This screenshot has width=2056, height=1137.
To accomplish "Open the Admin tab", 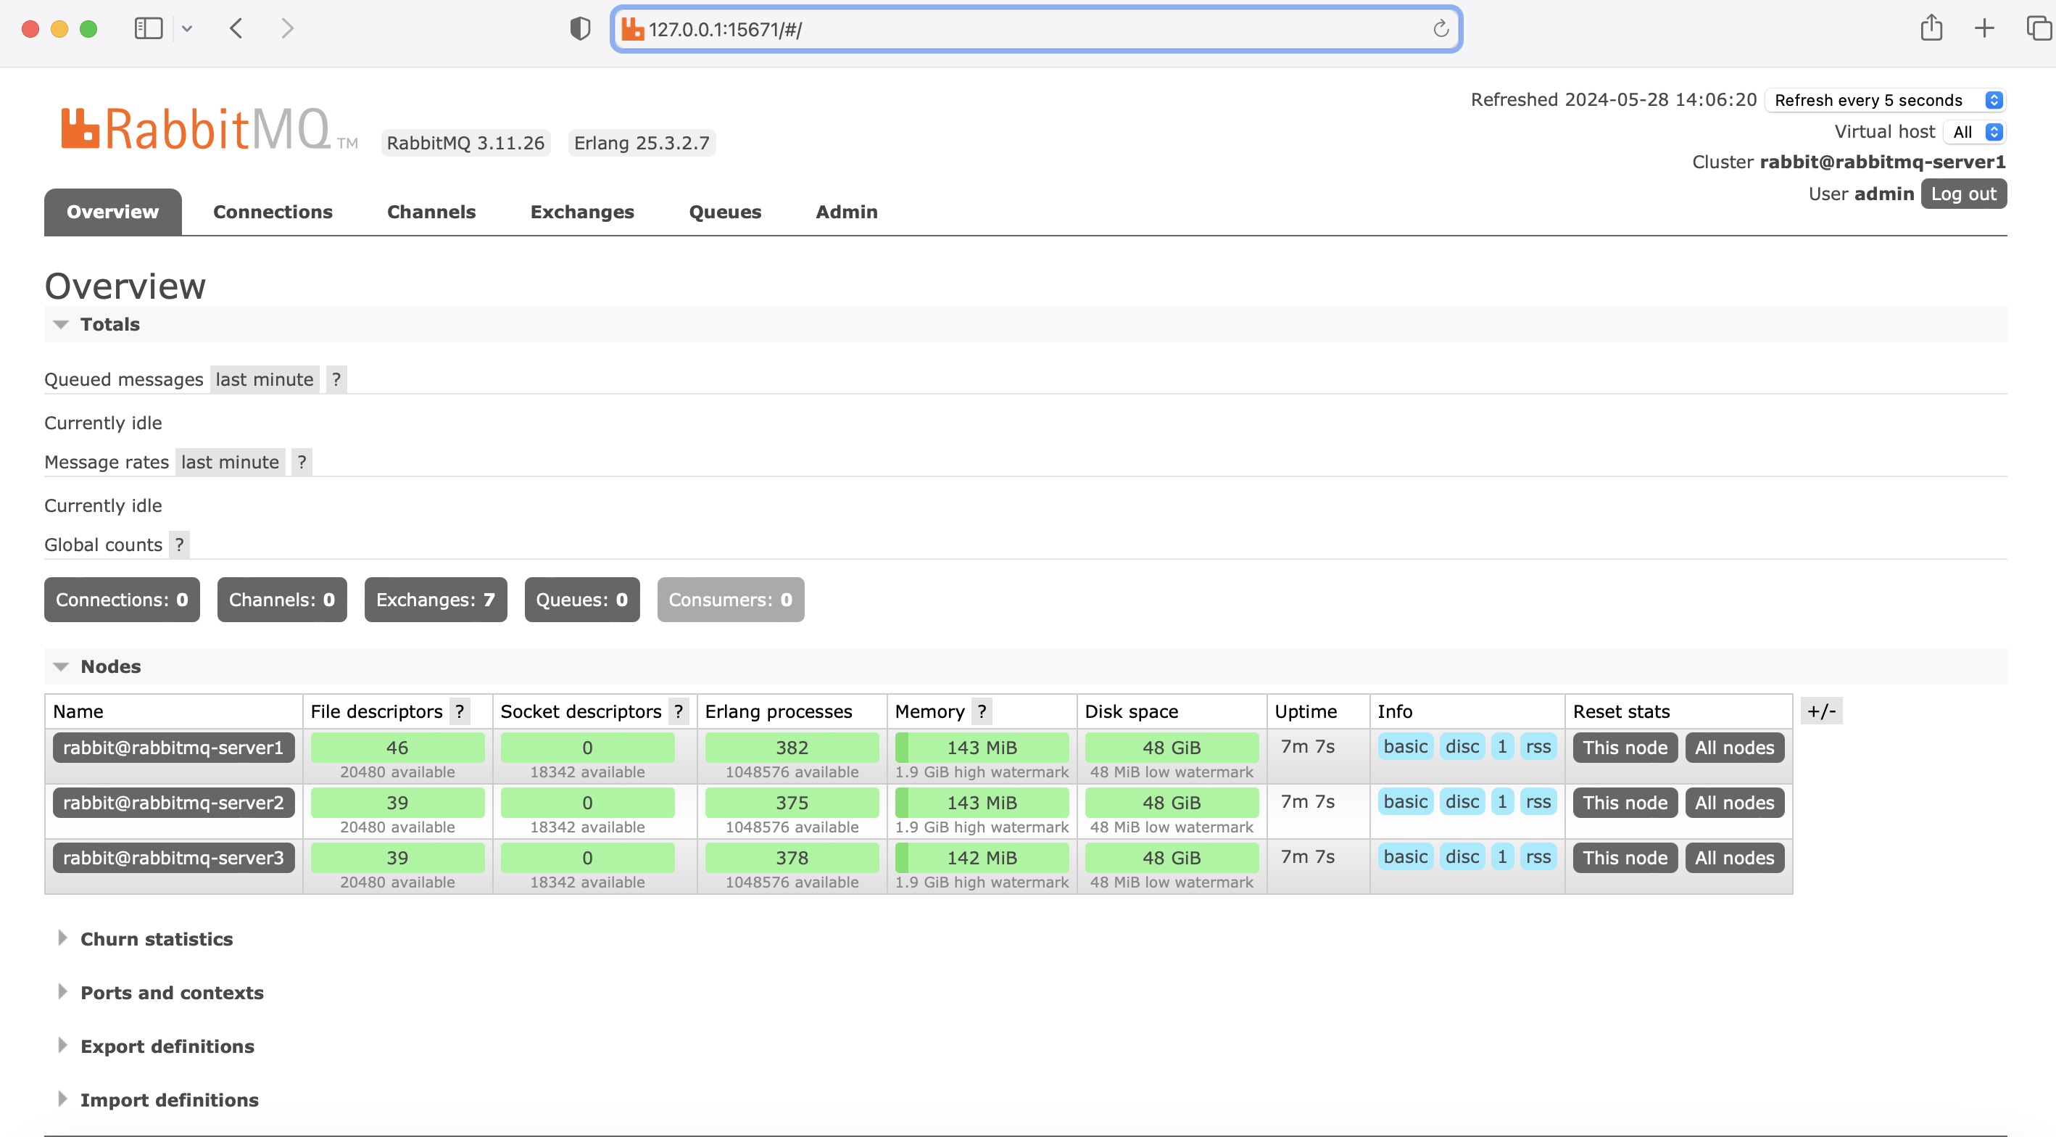I will point(846,212).
